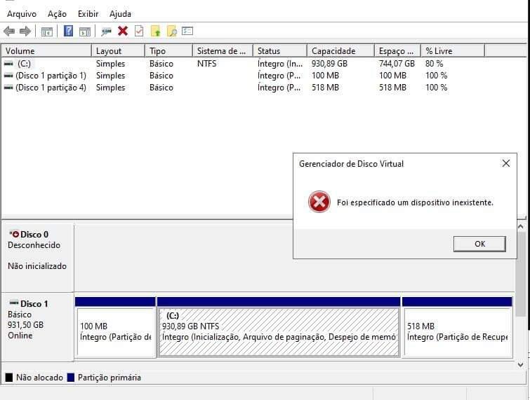
Task: Click the red error icon in the dialog
Action: tap(319, 202)
